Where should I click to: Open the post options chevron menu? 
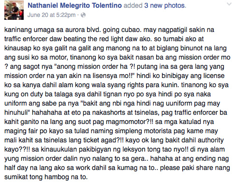[229, 4]
